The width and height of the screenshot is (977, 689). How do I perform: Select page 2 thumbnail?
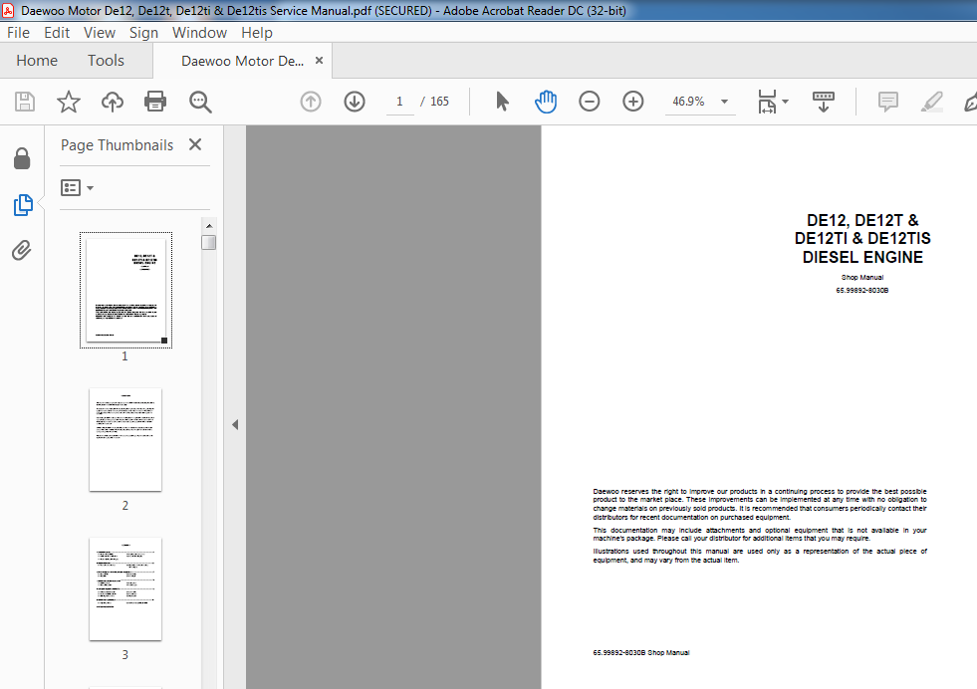125,440
